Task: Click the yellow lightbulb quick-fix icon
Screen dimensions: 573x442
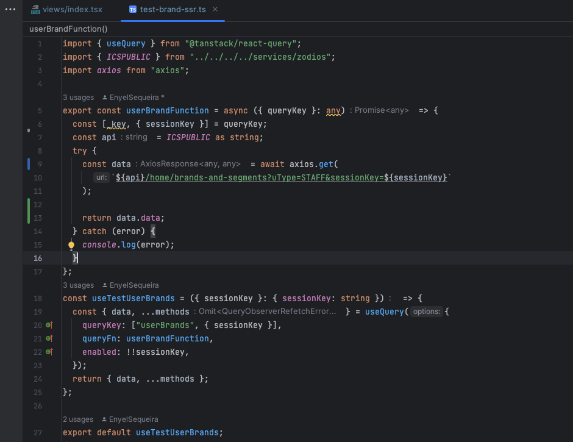Action: [71, 245]
